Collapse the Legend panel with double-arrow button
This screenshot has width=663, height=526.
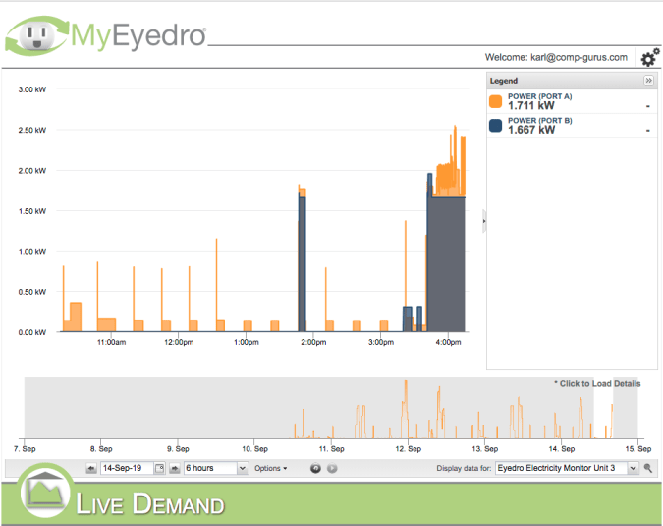[648, 80]
